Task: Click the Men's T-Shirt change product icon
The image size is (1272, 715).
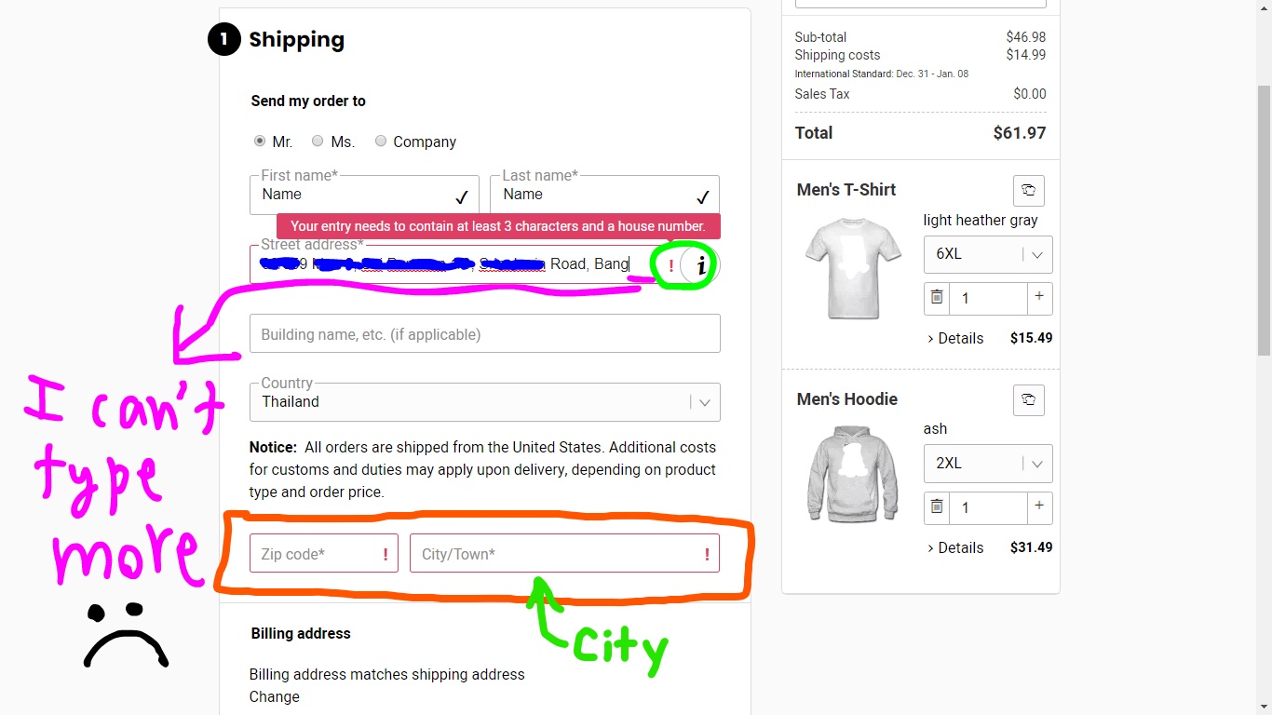Action: tap(1028, 190)
